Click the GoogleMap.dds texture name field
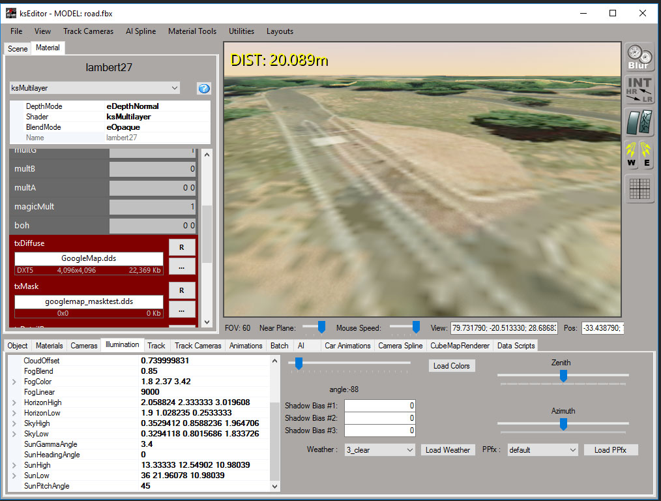This screenshot has width=661, height=501. [89, 258]
